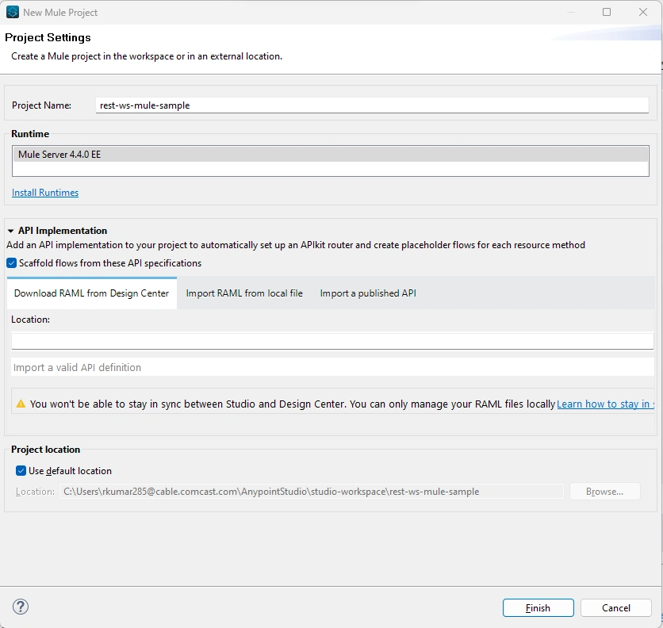Click the help question mark icon
Viewport: 663px width, 628px height.
pos(21,607)
